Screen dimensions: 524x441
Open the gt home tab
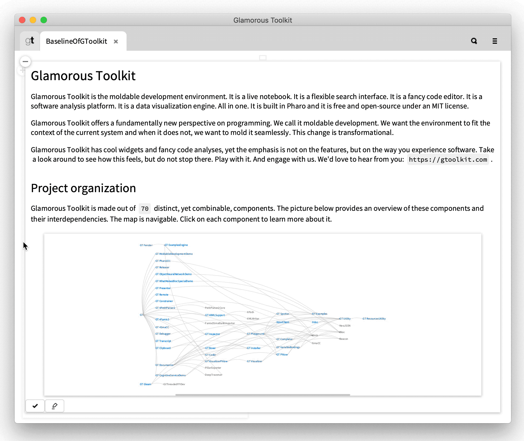(30, 41)
